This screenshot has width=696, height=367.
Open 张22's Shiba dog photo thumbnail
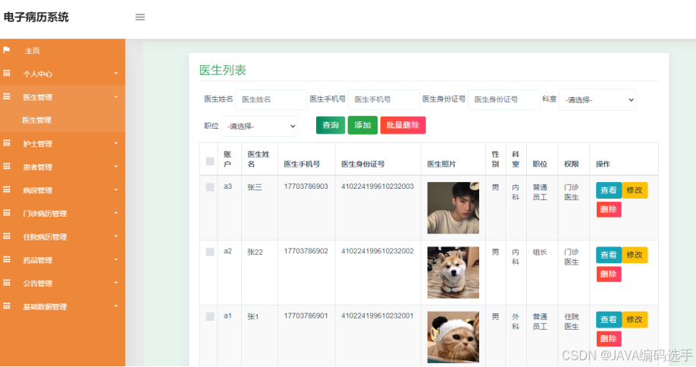pyautogui.click(x=453, y=272)
